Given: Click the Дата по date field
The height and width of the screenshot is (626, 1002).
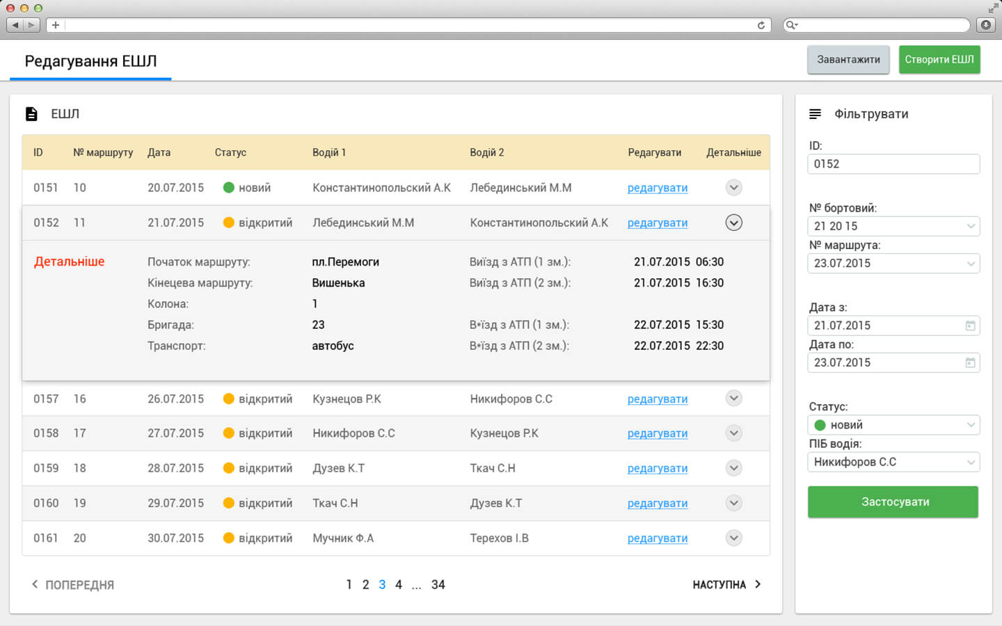Looking at the screenshot, I should (x=893, y=362).
